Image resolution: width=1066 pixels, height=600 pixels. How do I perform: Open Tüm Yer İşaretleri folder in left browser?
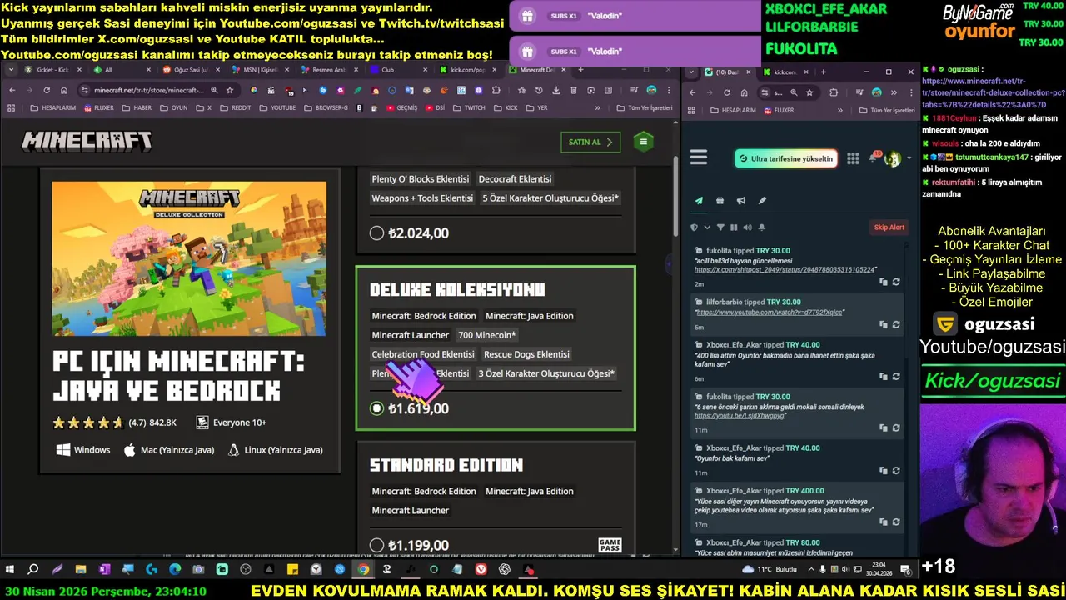point(644,107)
